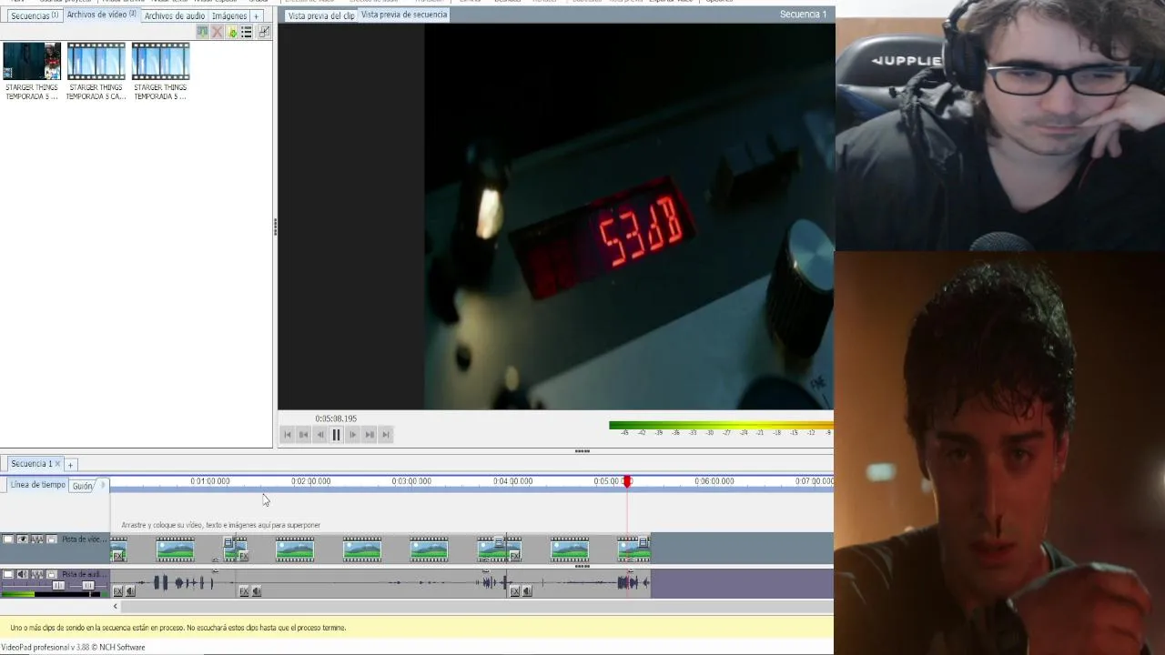Open FX on the first video clip
Screen dimensions: 1165x655
tap(117, 556)
